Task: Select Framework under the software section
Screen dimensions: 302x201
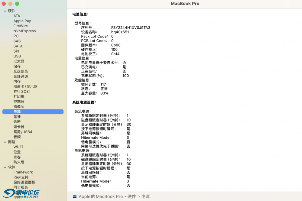Action: pyautogui.click(x=23, y=172)
